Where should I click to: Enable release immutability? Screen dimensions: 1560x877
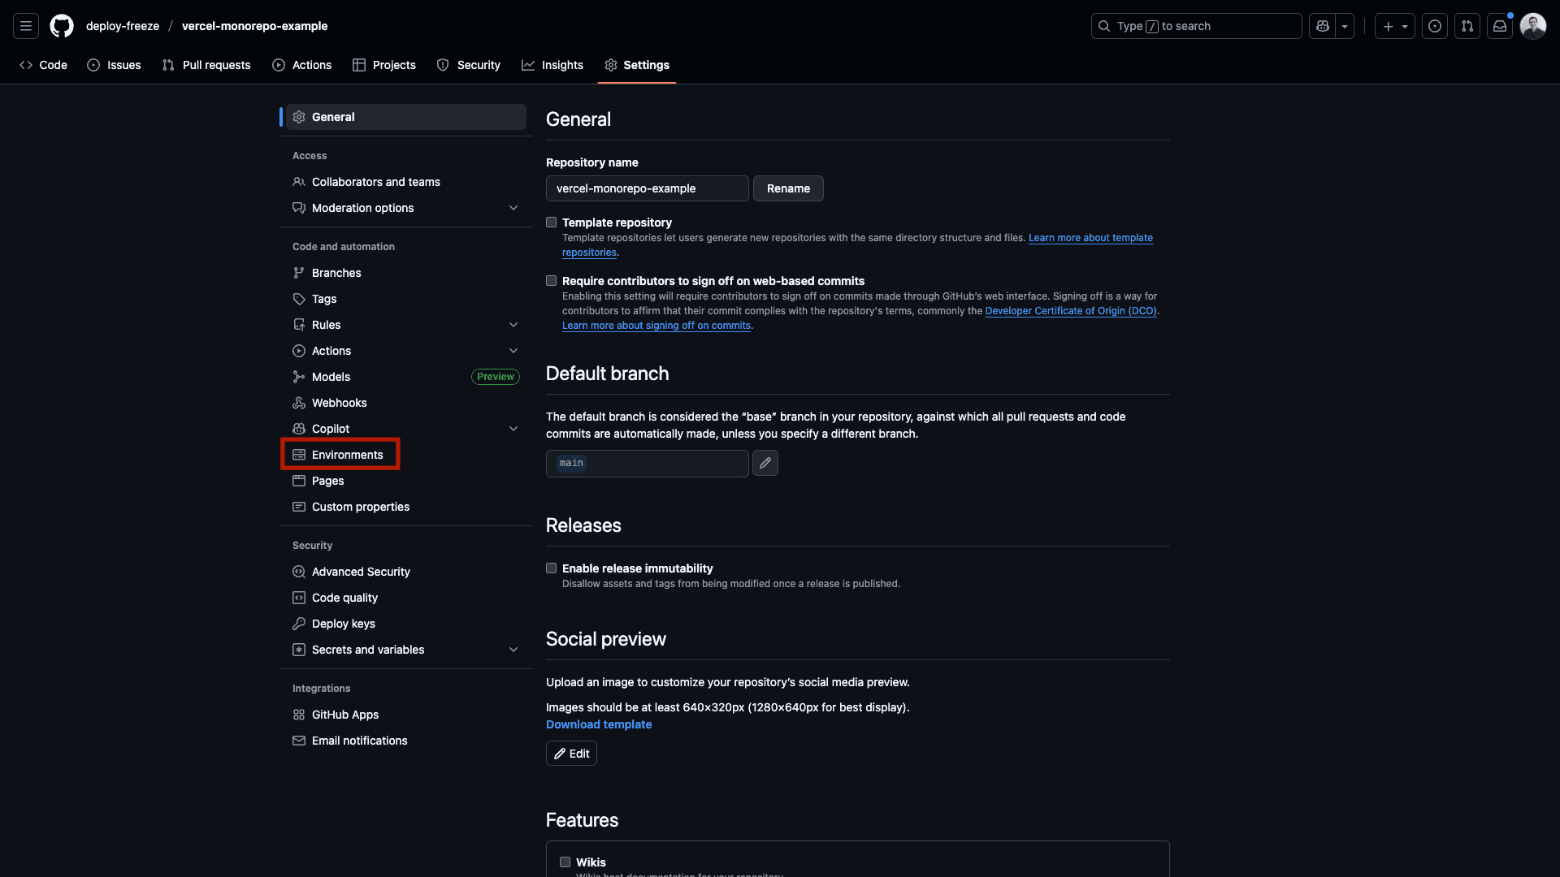[x=552, y=568]
